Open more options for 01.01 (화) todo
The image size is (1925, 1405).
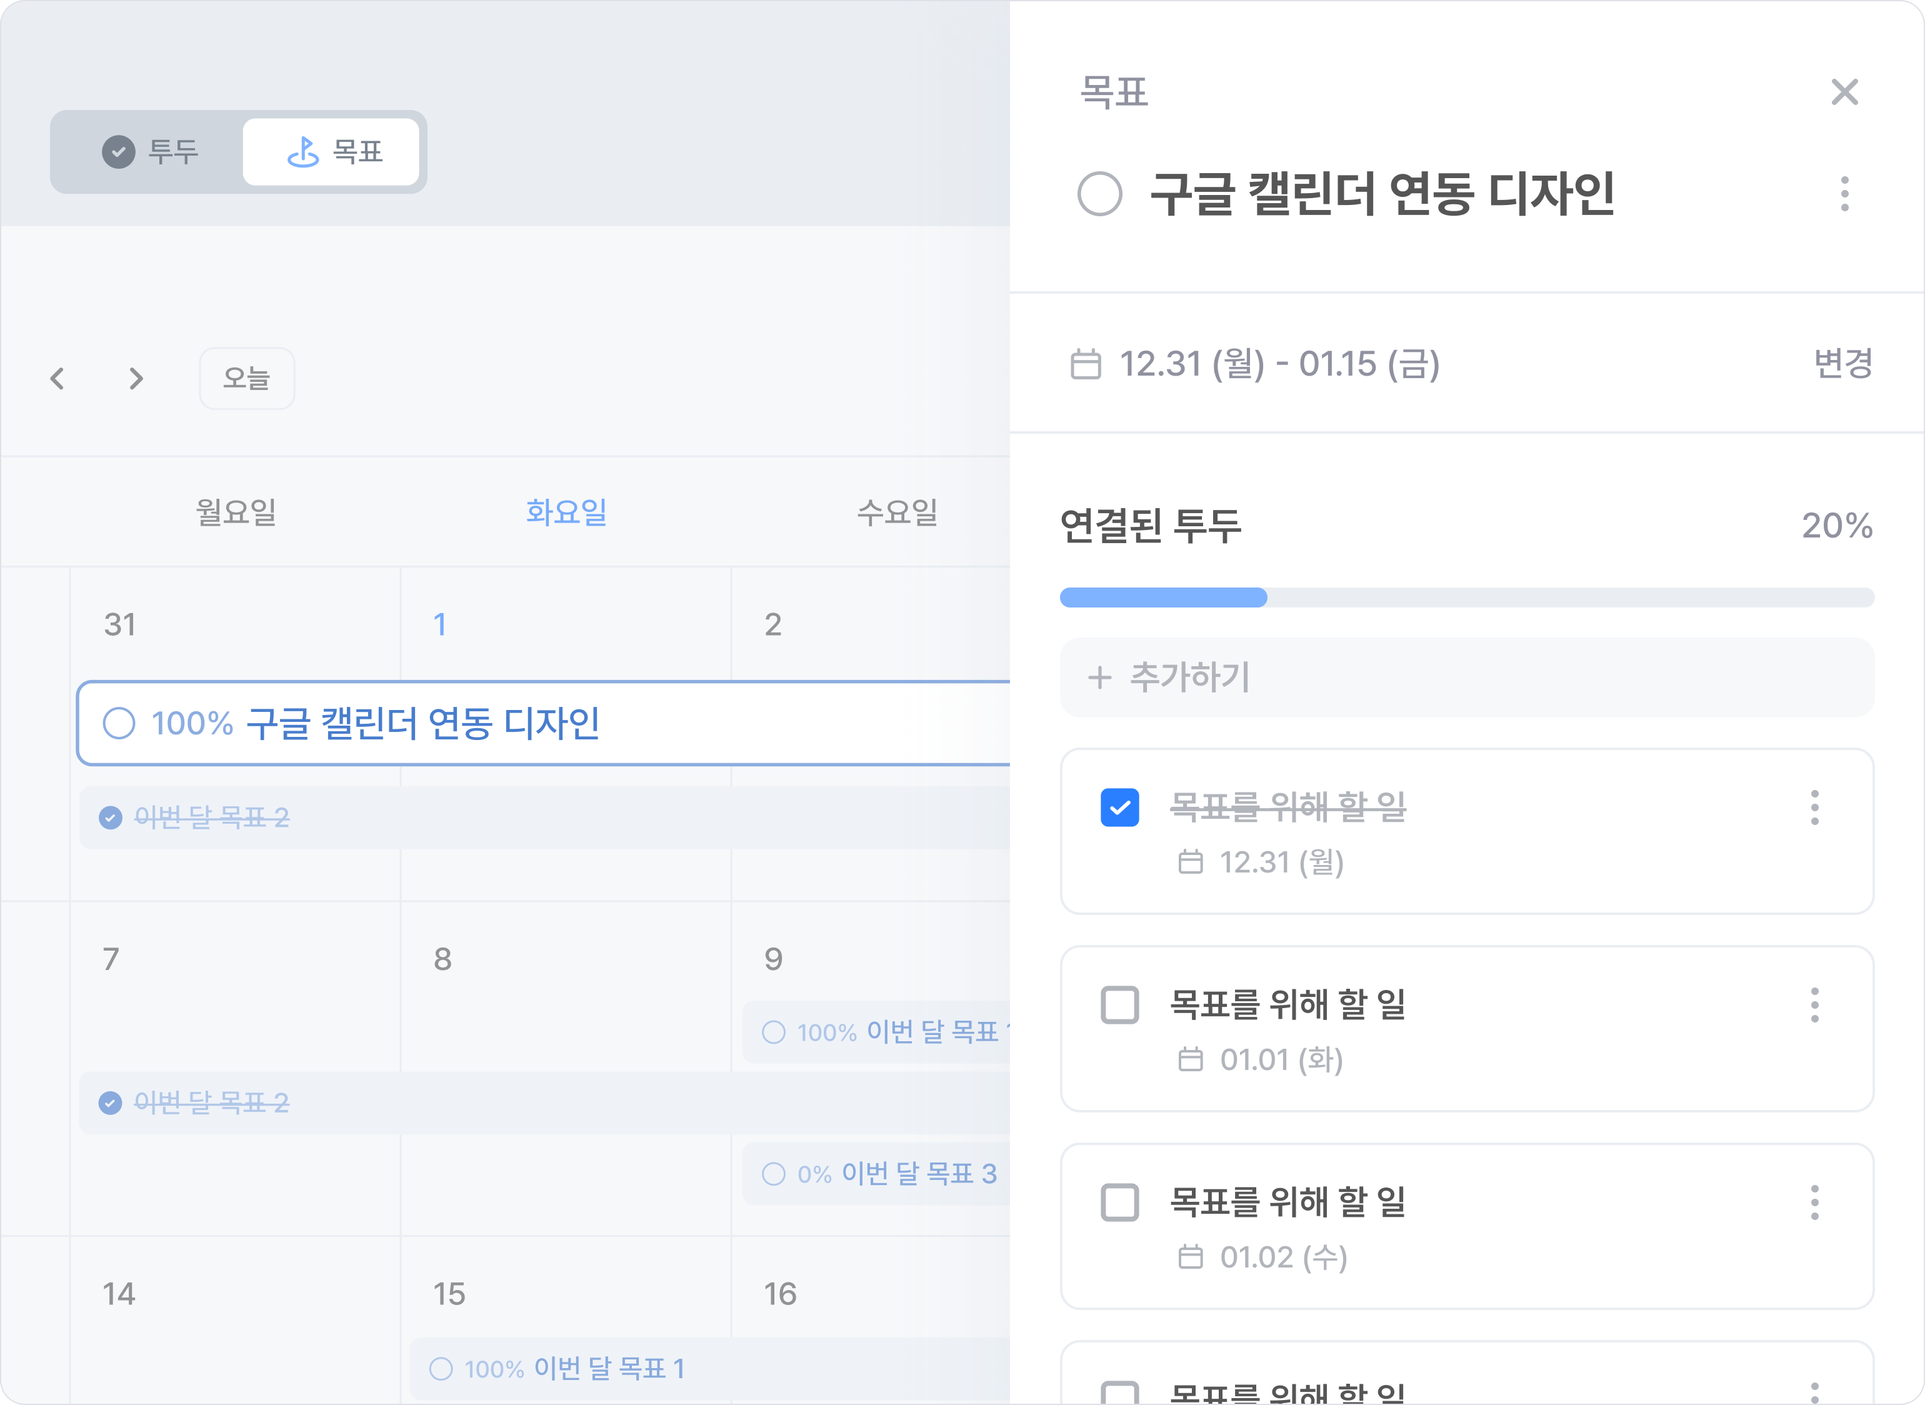click(1814, 1004)
